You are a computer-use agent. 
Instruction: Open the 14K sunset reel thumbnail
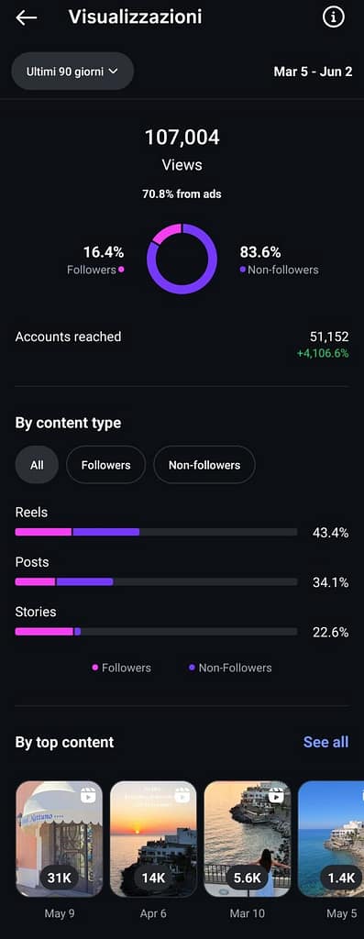[153, 838]
